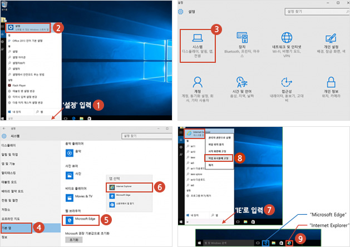The image size is (350, 247).
Task: Open the 계정 accounts category
Action: coord(198,89)
